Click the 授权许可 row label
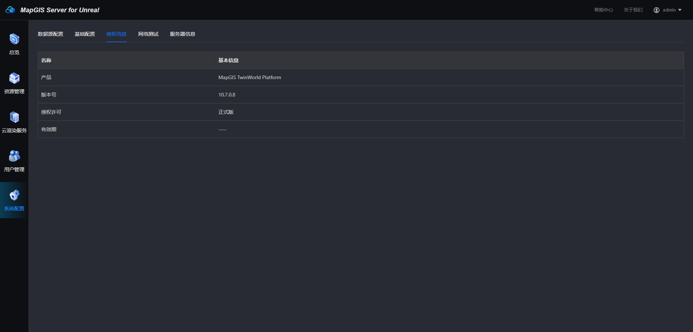This screenshot has height=332, width=693. point(51,112)
